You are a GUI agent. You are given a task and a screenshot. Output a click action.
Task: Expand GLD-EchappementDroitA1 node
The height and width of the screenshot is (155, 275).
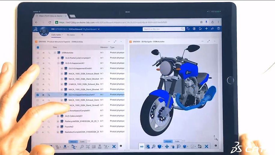(62, 68)
